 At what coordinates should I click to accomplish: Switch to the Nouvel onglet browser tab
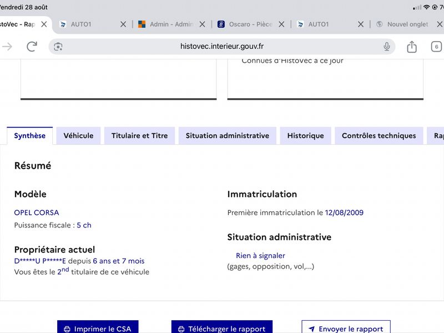(x=408, y=24)
